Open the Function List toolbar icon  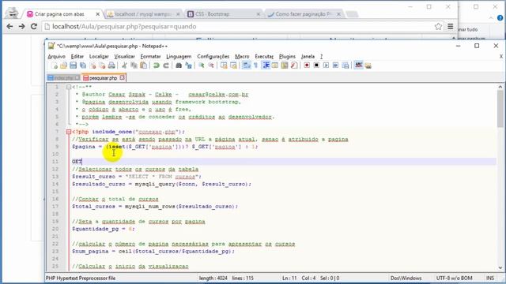294,65
